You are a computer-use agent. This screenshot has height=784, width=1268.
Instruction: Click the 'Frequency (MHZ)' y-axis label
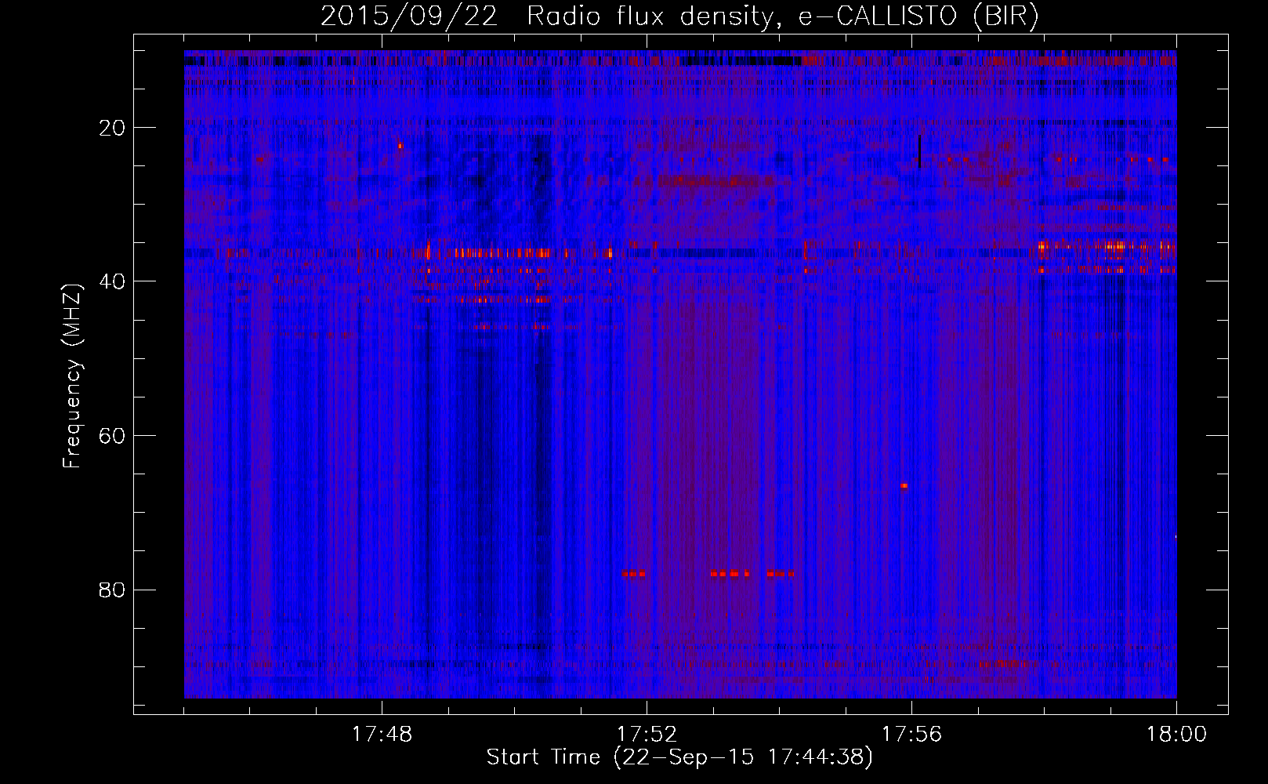coord(72,376)
